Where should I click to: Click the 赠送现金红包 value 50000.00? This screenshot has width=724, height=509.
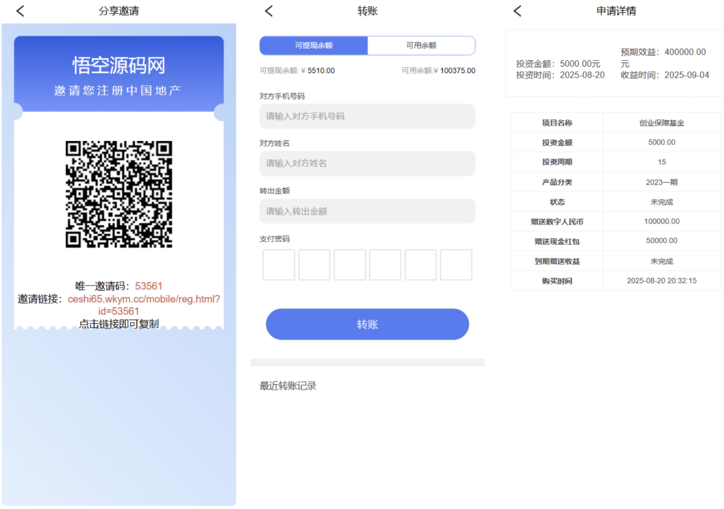(x=662, y=241)
